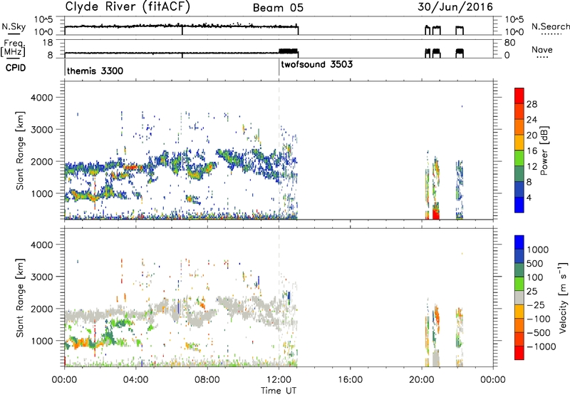Click the "Clyde River (fitACF)" plot title

tap(128, 7)
